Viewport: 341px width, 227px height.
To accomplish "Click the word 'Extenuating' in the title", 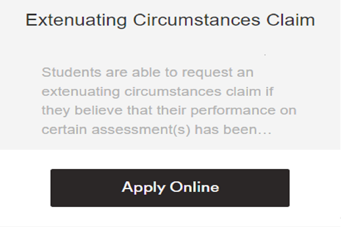I will [x=76, y=20].
